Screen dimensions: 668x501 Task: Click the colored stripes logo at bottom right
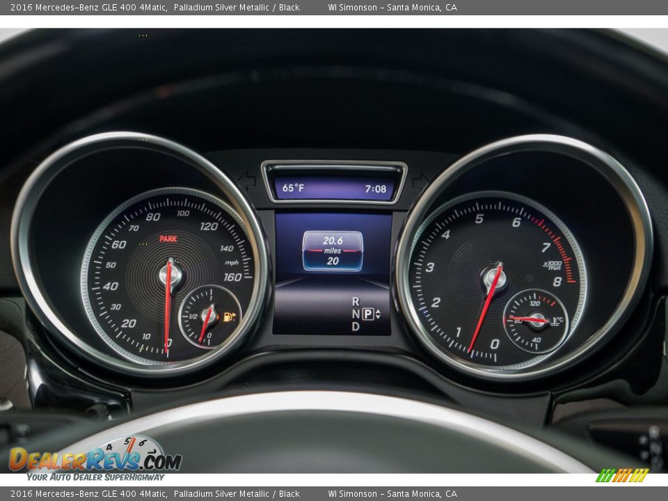622,475
